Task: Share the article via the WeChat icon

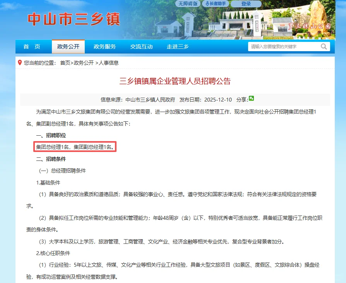Action: coord(251,99)
